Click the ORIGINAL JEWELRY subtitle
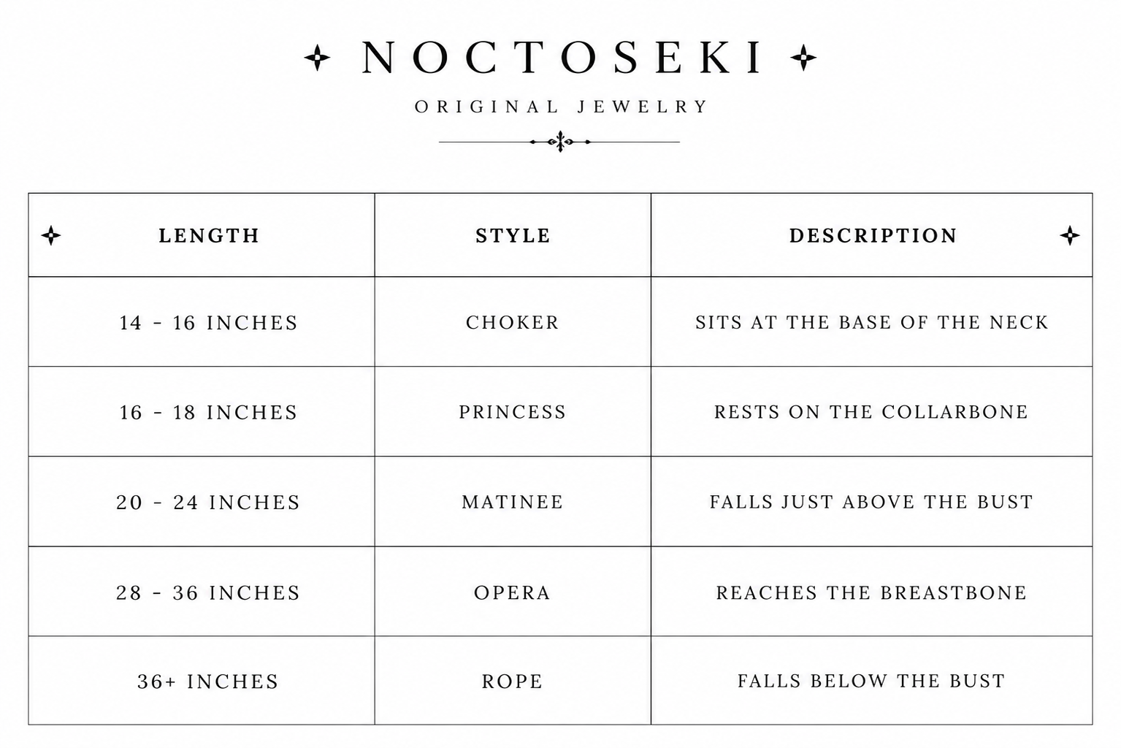This screenshot has width=1121, height=748. [x=562, y=107]
